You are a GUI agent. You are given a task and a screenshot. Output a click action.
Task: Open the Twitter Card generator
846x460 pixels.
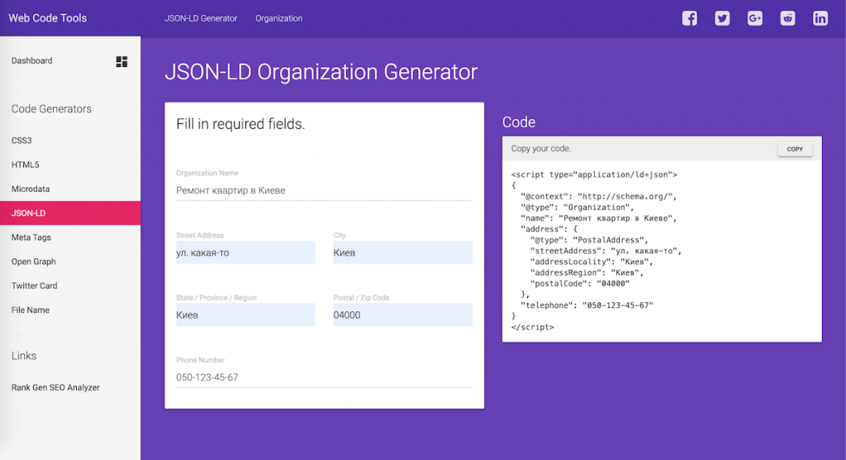point(35,286)
